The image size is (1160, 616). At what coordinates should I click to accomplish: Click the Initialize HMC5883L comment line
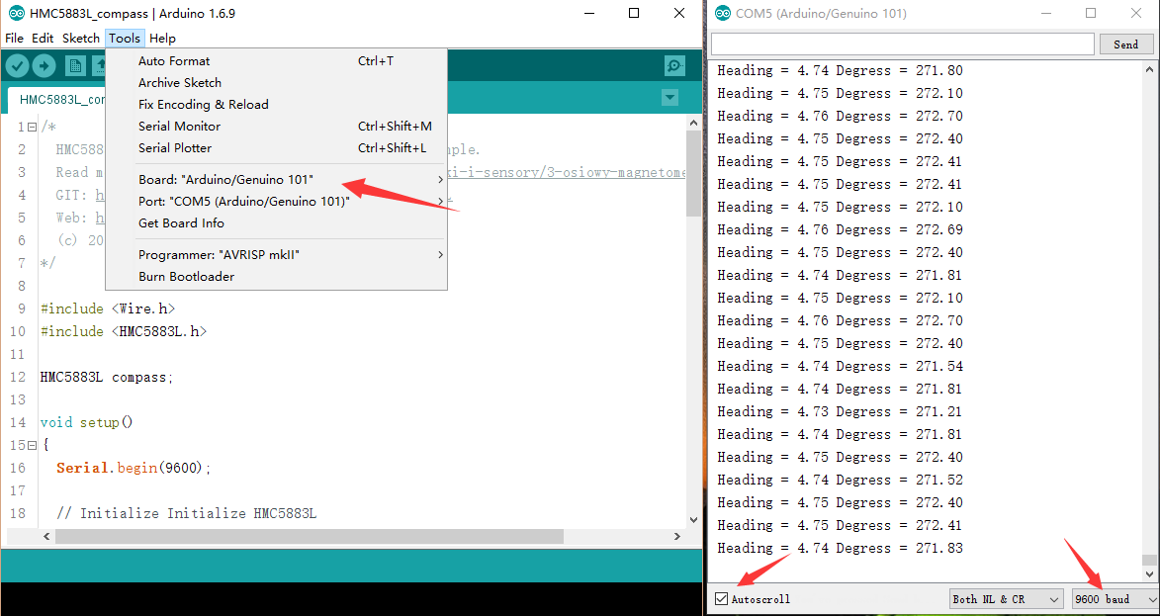pyautogui.click(x=187, y=513)
